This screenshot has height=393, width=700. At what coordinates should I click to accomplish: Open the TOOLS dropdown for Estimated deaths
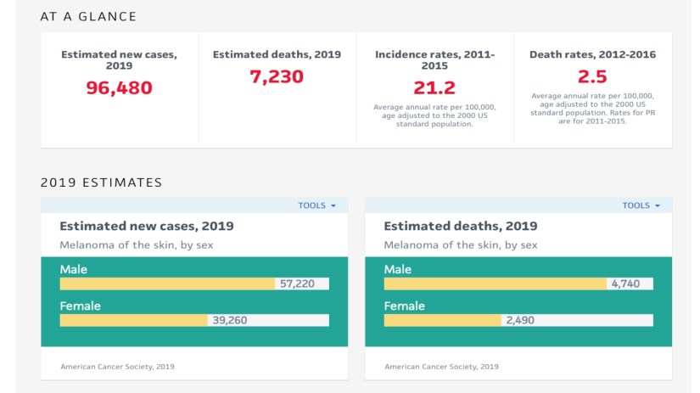641,205
